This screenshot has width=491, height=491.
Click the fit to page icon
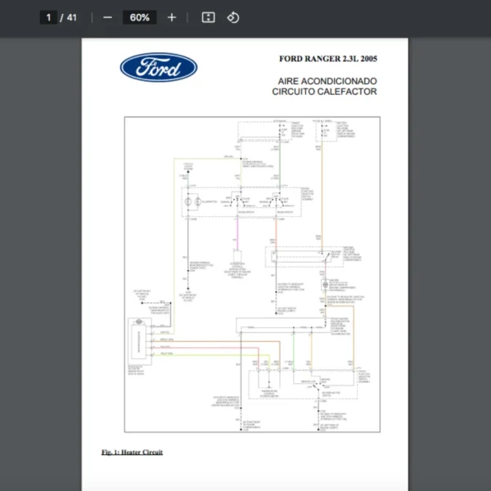pyautogui.click(x=208, y=17)
